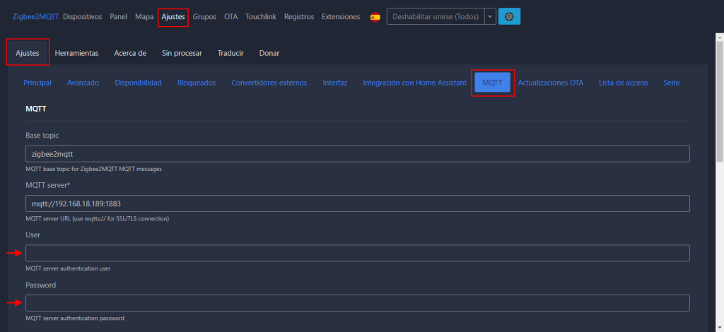The height and width of the screenshot is (332, 724).
Task: Go to Dispositivos in the top menu
Action: (82, 16)
